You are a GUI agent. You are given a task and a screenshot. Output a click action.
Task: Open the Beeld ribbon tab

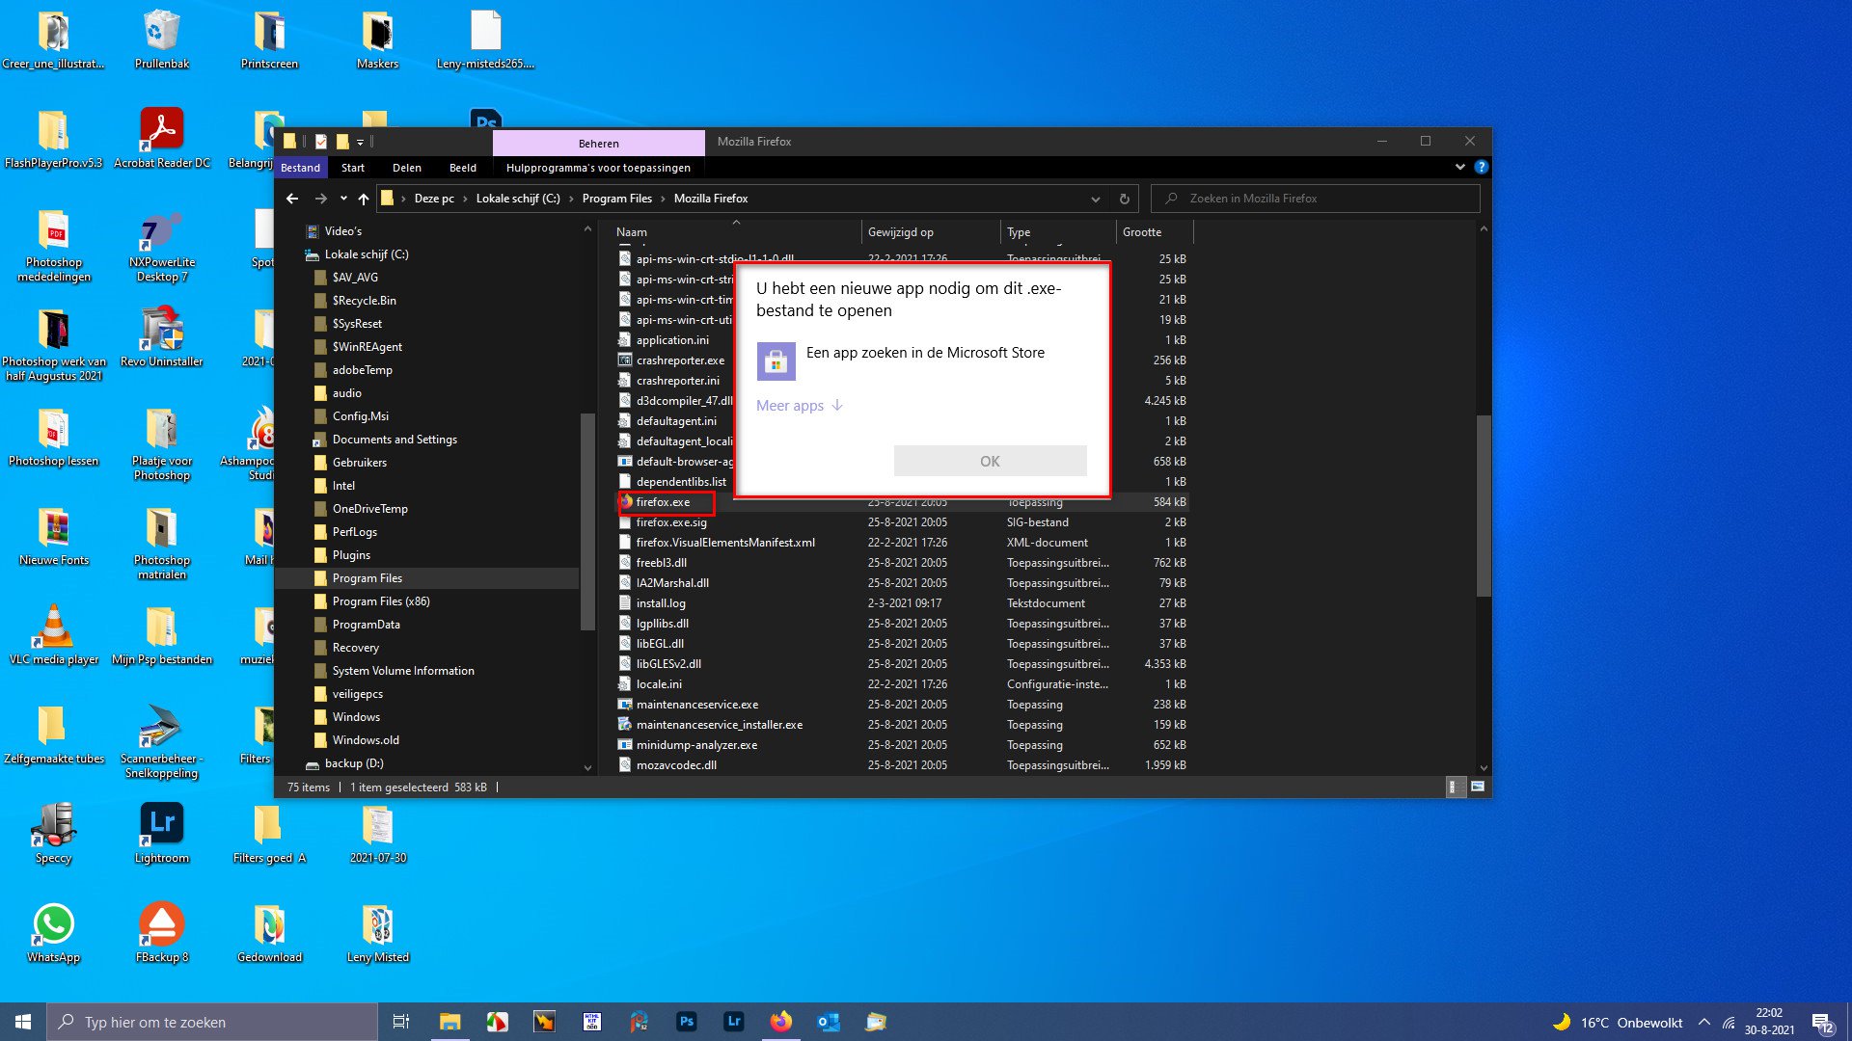(462, 168)
